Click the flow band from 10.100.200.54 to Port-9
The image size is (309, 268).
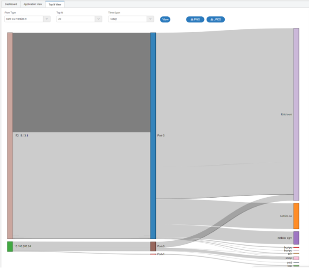coord(82,247)
